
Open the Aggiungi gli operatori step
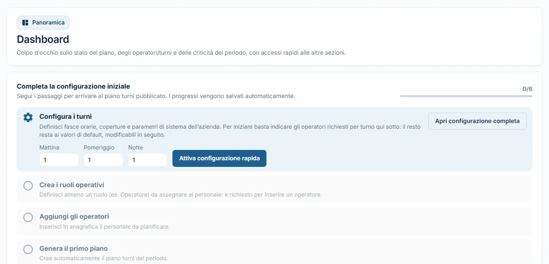[274, 221]
